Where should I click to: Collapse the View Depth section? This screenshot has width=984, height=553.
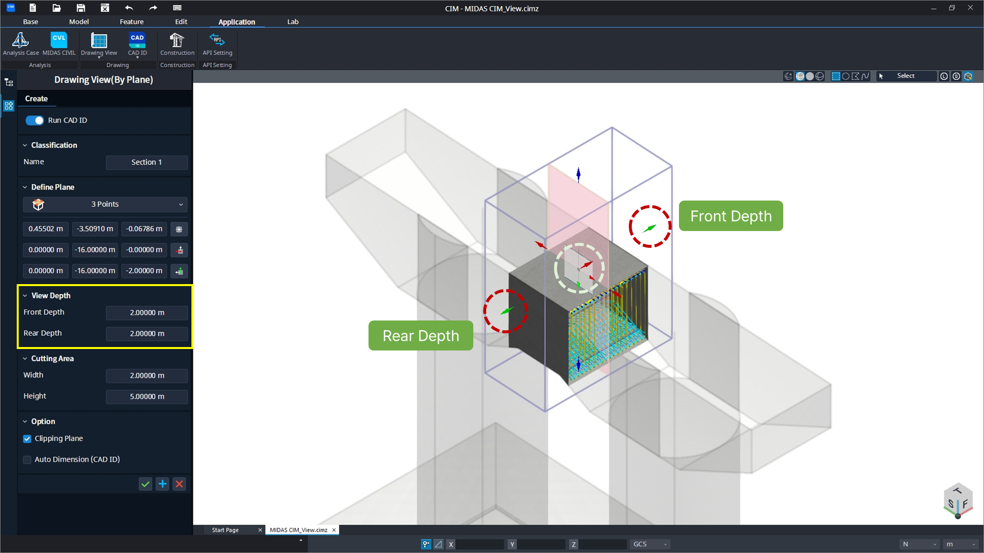pyautogui.click(x=25, y=296)
